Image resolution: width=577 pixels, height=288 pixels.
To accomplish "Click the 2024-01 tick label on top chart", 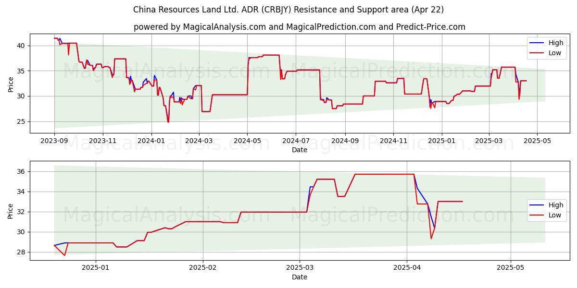I will 151,141.
